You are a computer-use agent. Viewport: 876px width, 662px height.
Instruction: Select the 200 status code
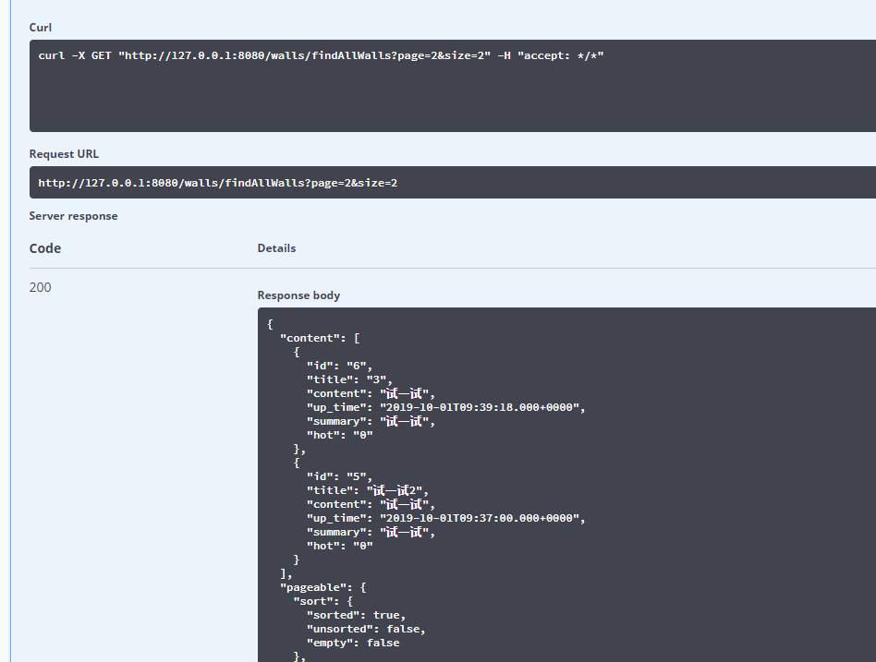click(41, 287)
